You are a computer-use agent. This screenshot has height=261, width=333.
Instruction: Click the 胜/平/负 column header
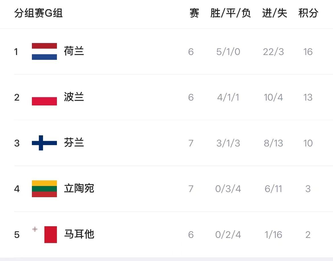pyautogui.click(x=231, y=13)
